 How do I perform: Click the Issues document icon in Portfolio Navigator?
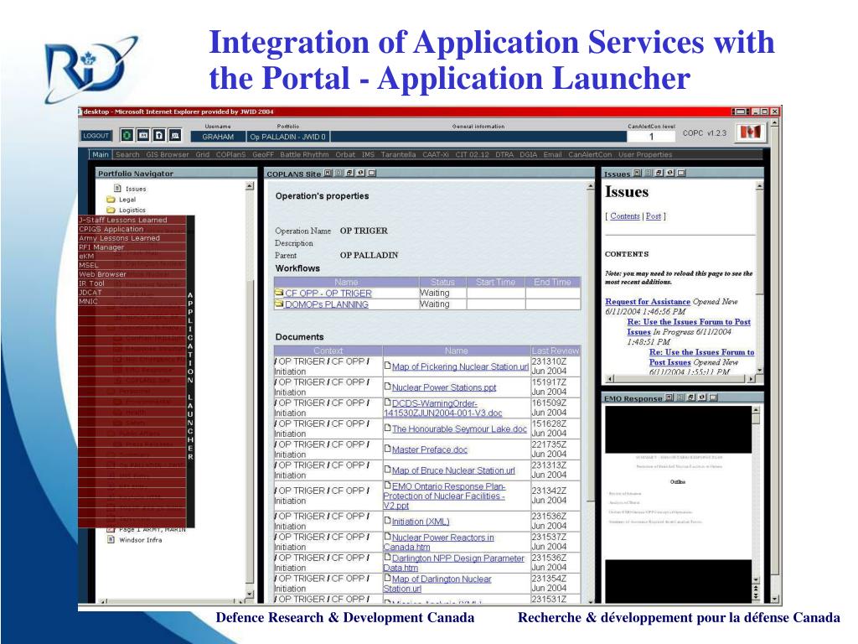(x=117, y=189)
